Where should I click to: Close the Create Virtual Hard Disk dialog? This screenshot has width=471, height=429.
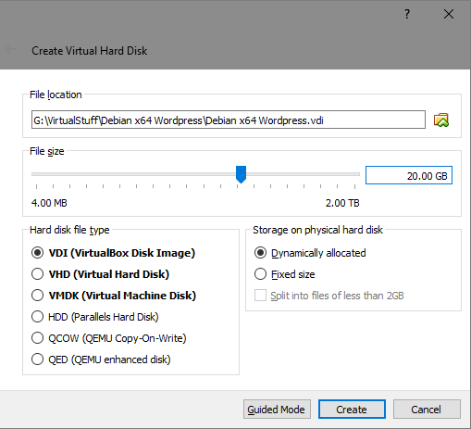449,14
